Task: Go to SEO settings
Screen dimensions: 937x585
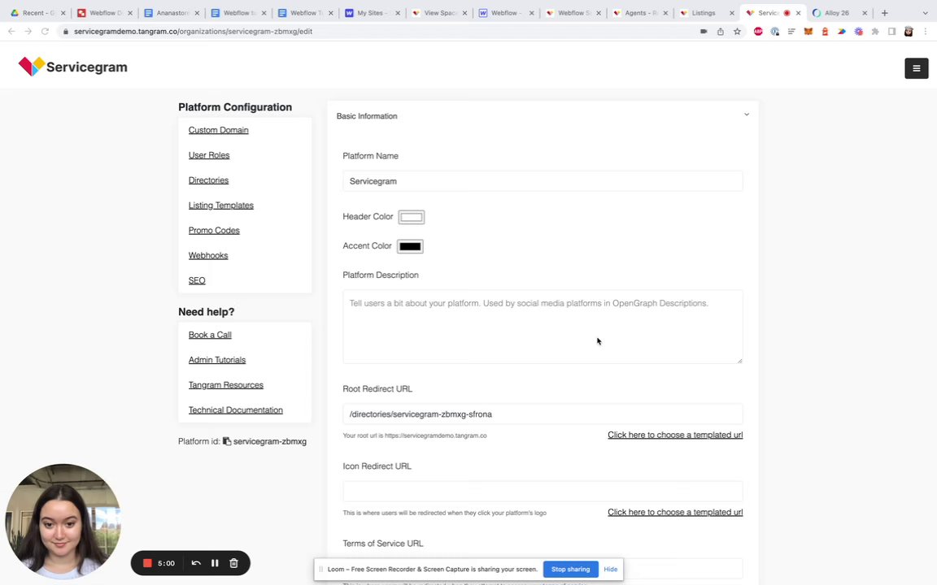Action: click(197, 280)
